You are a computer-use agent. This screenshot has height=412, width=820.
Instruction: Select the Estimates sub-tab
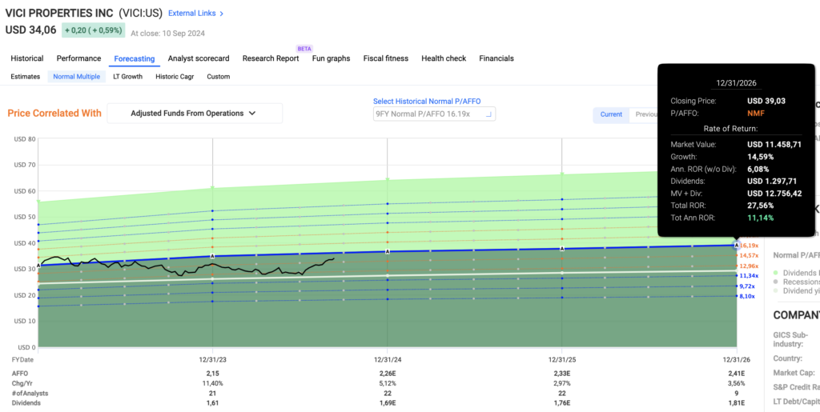[26, 77]
